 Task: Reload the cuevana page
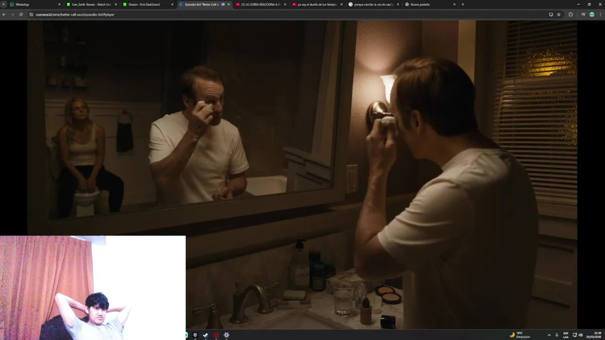tap(21, 15)
